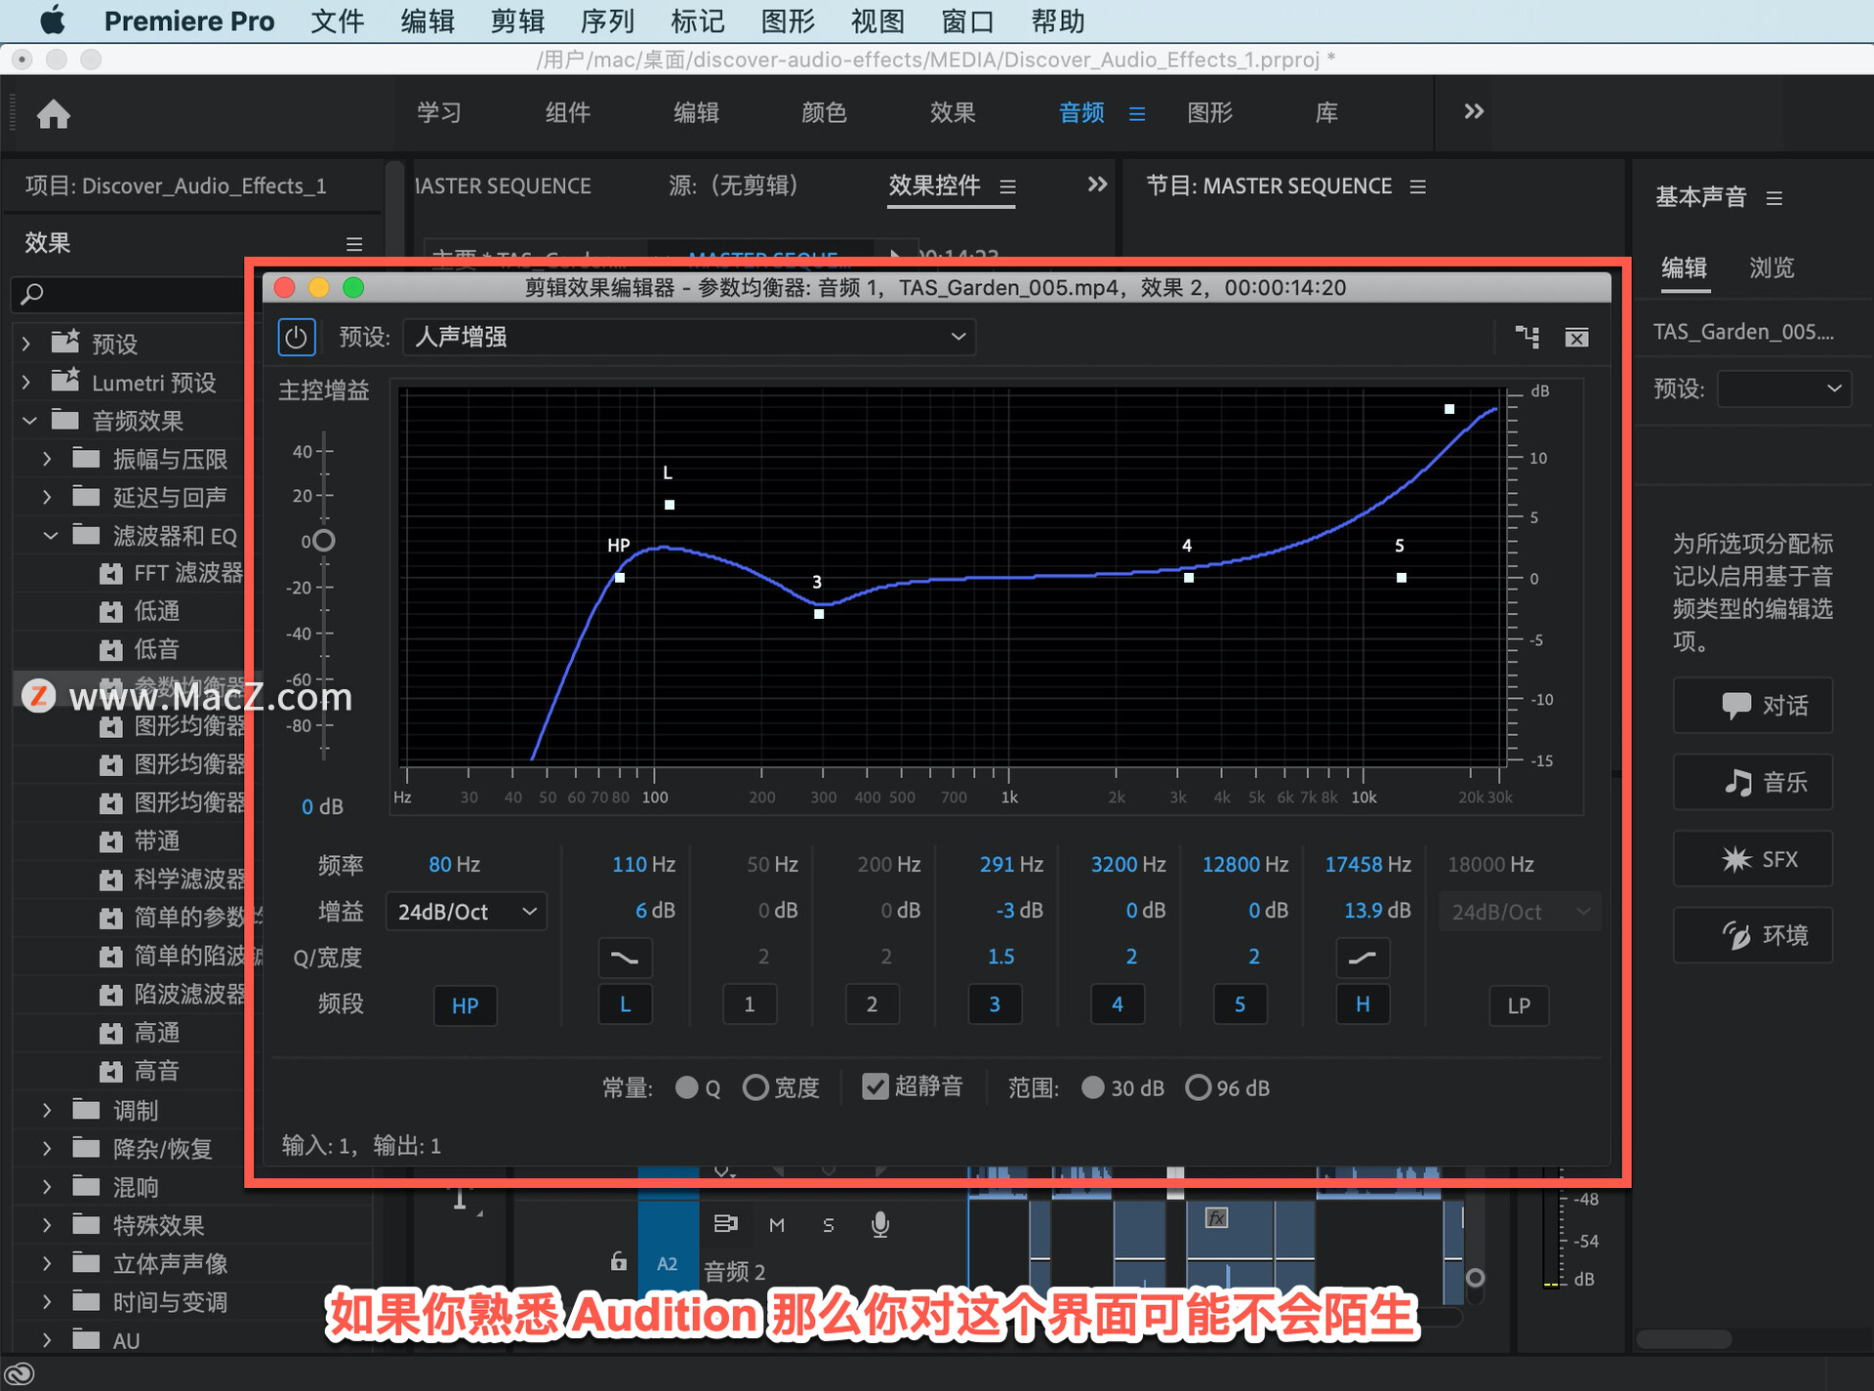Open the HP 24dB/Oct slope dropdown

467,912
